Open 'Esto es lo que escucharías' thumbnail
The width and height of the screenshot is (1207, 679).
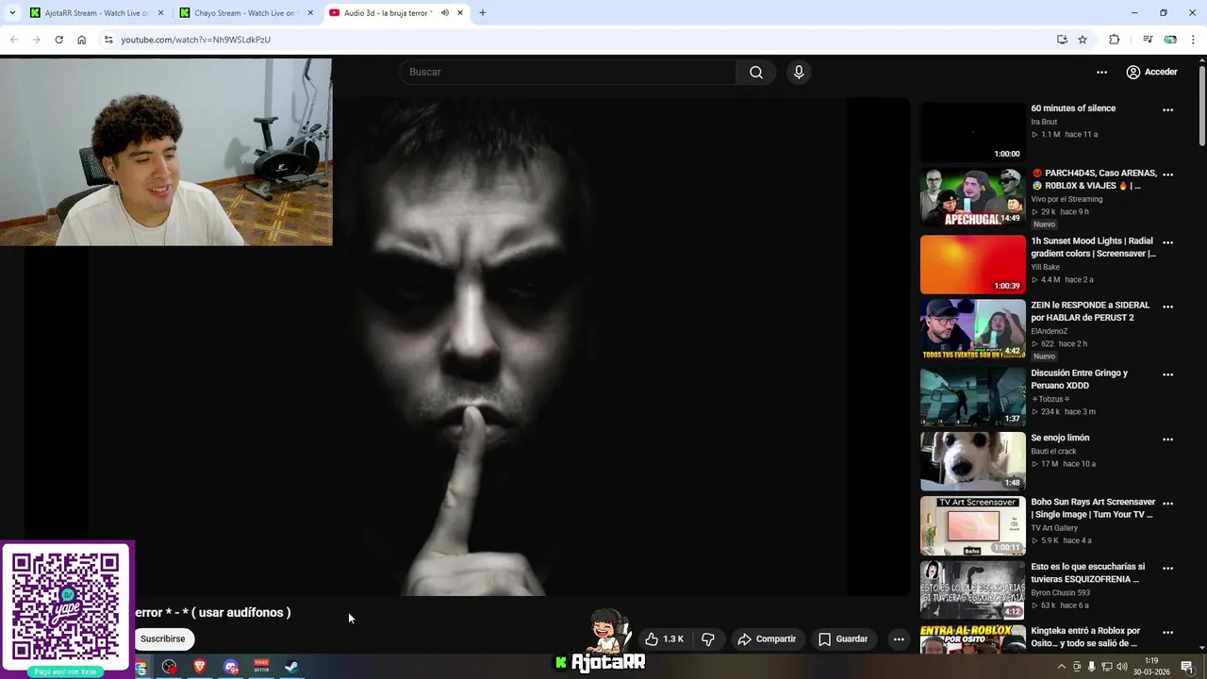click(x=972, y=590)
